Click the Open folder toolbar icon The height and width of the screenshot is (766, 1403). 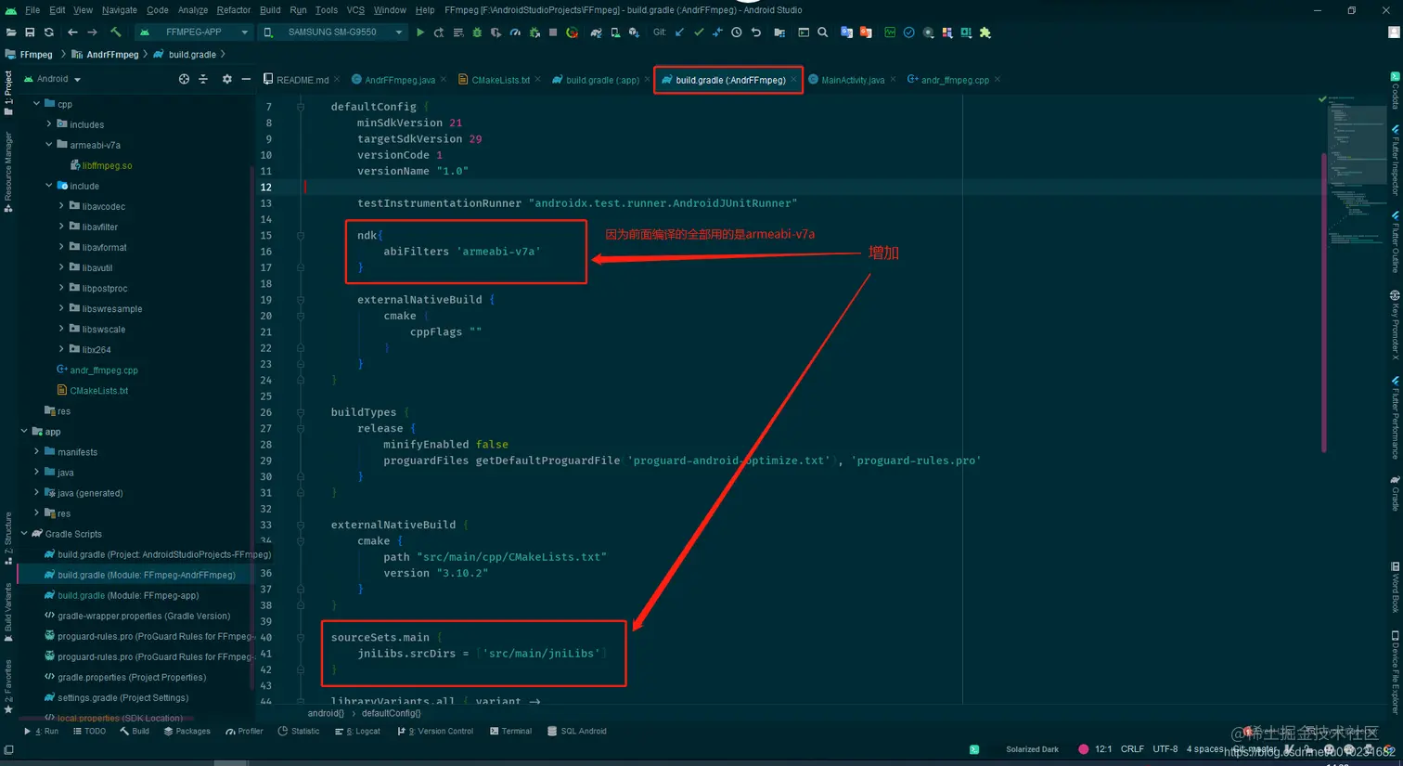11,32
